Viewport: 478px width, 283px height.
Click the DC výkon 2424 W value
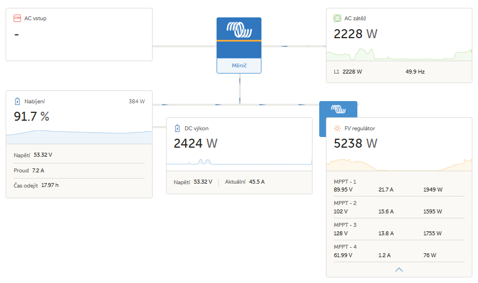(x=195, y=143)
